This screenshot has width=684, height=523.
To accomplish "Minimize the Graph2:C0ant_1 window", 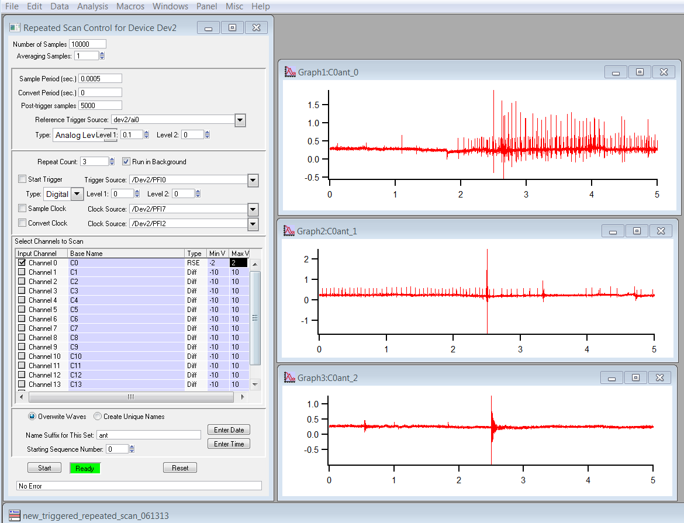I will (x=613, y=231).
